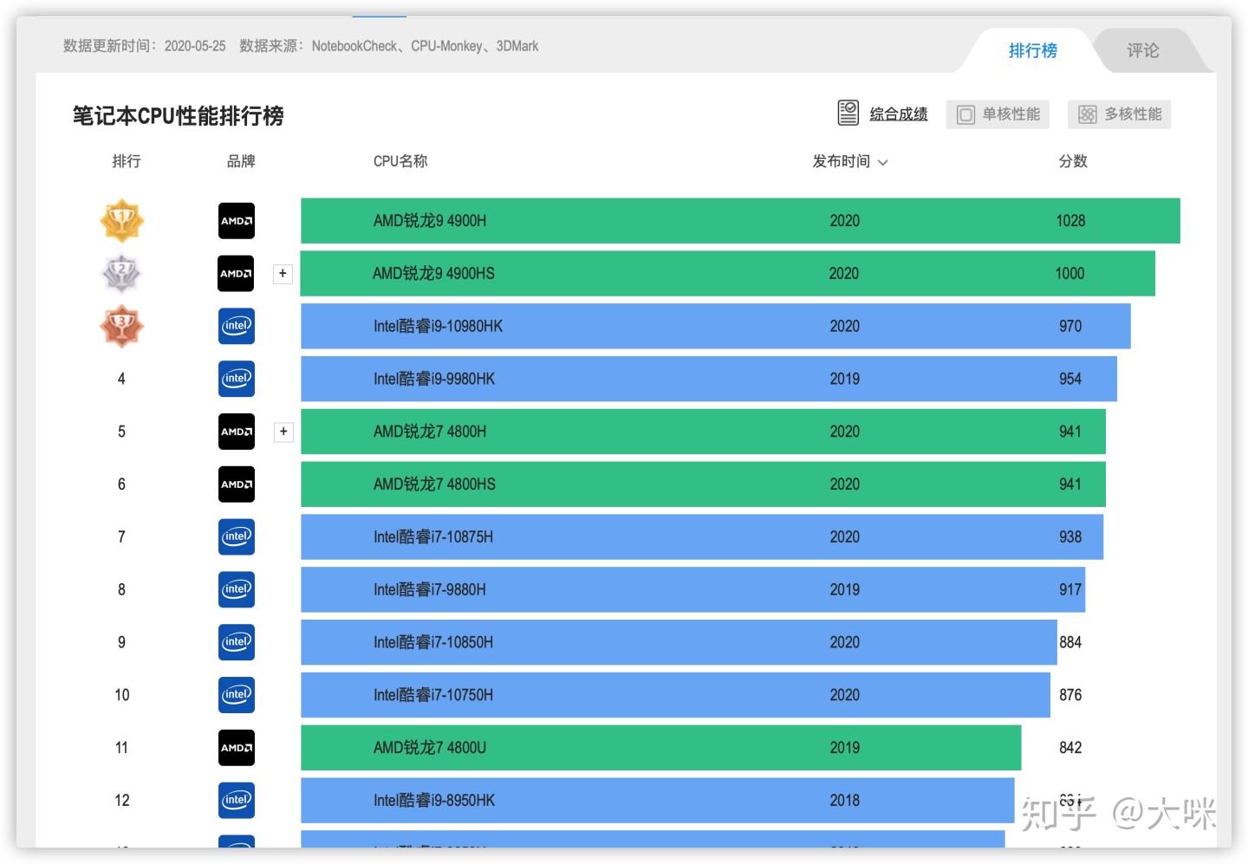Click the silver second-place medal badge
Screen dimensions: 1248x864
coord(121,274)
